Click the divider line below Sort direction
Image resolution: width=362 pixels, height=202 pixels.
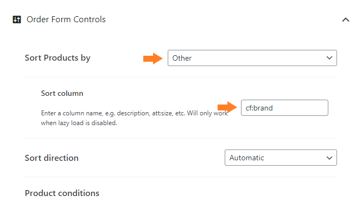[x=181, y=177]
